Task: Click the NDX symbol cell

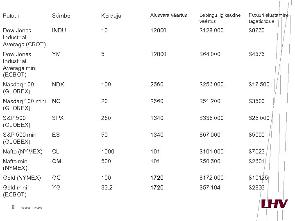Action: 58,84
